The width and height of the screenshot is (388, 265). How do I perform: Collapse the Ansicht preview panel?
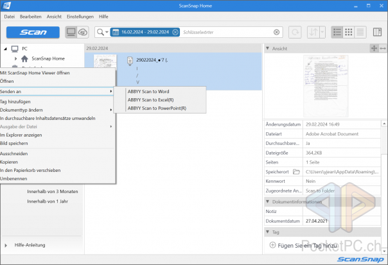(267, 49)
